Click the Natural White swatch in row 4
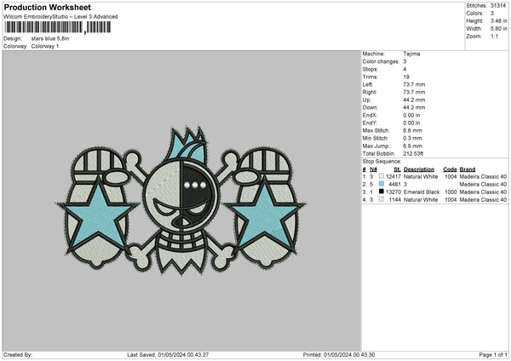 coord(382,199)
